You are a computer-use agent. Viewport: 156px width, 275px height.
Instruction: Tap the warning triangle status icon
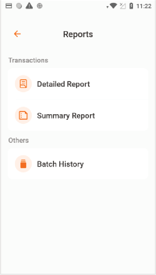click(x=29, y=6)
